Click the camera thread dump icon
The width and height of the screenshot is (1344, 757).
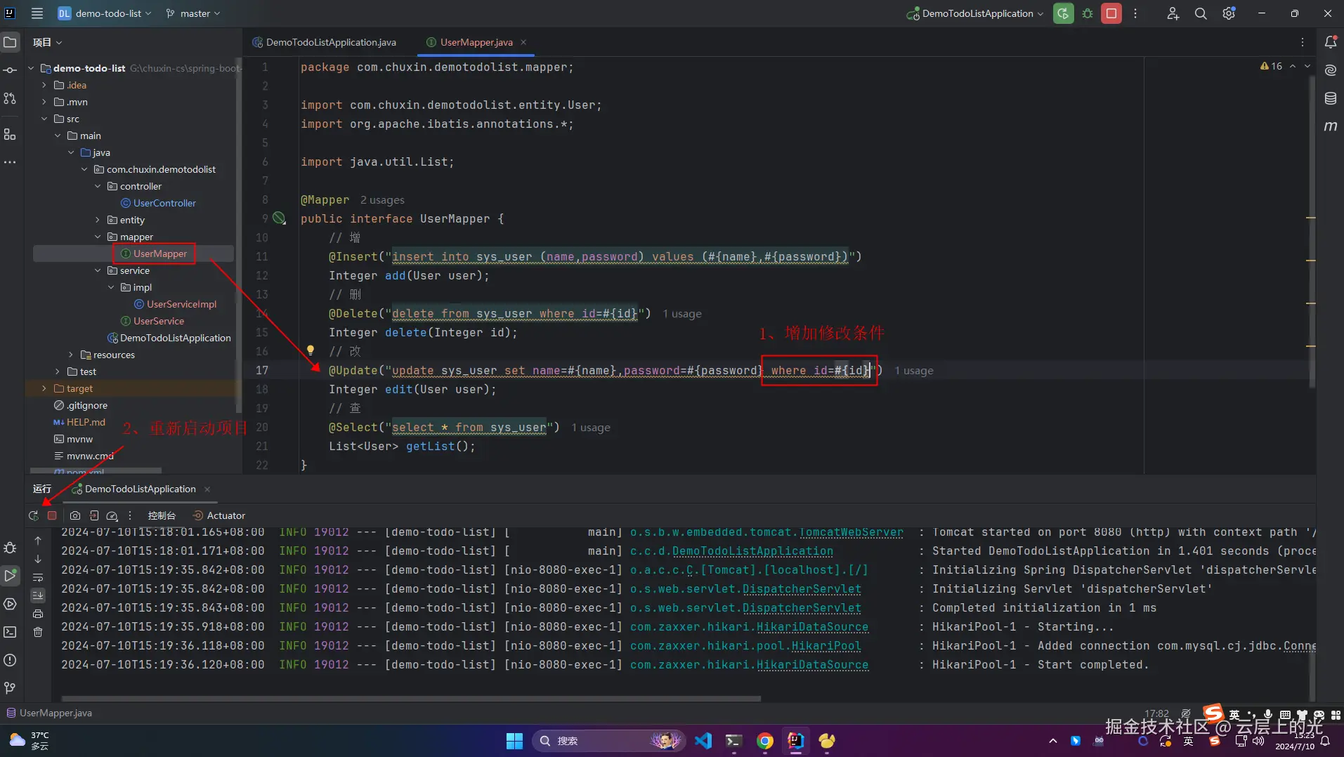[x=75, y=515]
